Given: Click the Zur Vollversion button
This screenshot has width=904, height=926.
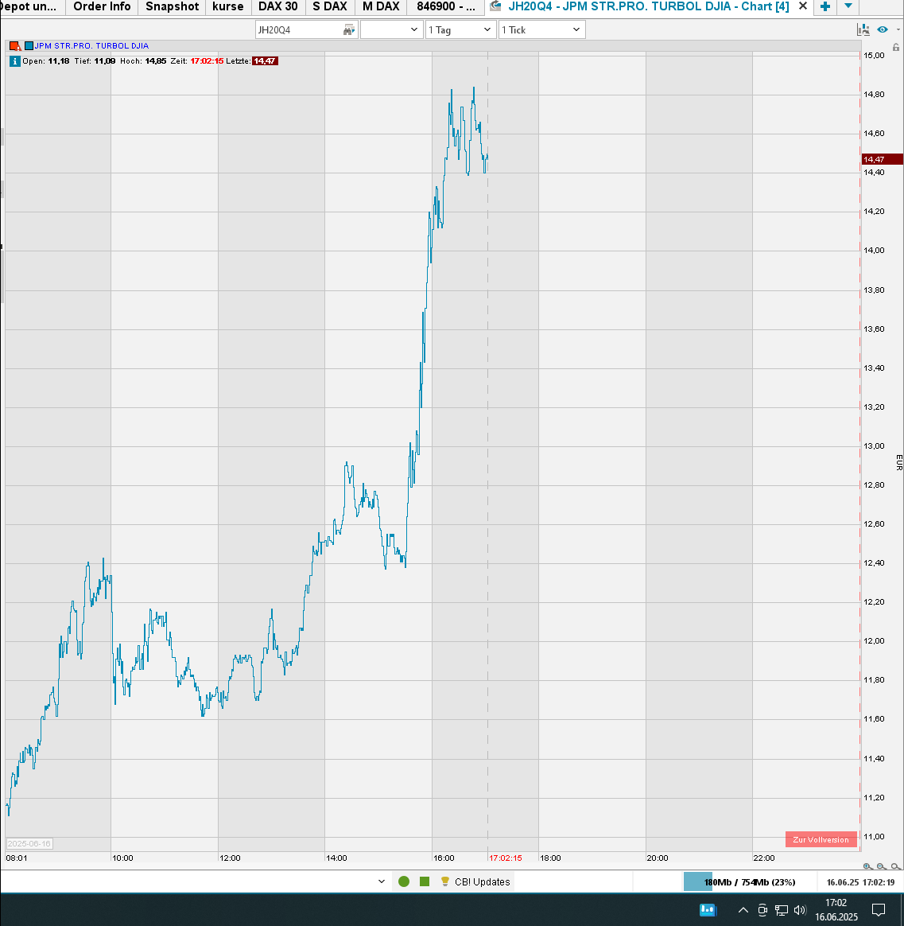Looking at the screenshot, I should tap(821, 839).
